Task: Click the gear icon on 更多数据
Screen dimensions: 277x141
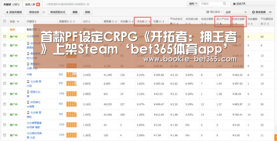Action: tap(253, 12)
